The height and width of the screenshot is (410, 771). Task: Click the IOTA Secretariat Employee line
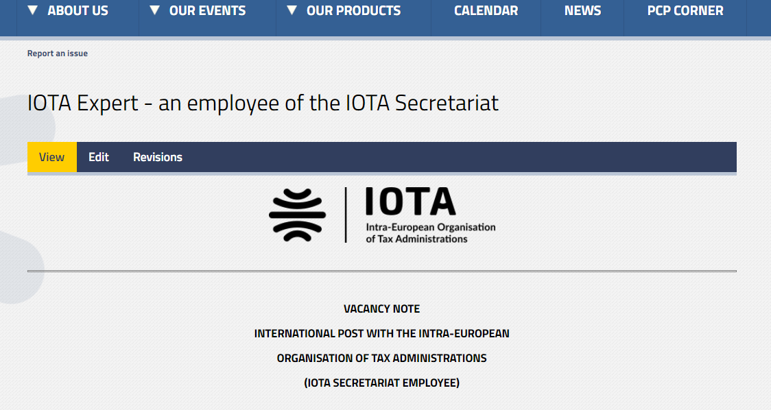click(381, 383)
